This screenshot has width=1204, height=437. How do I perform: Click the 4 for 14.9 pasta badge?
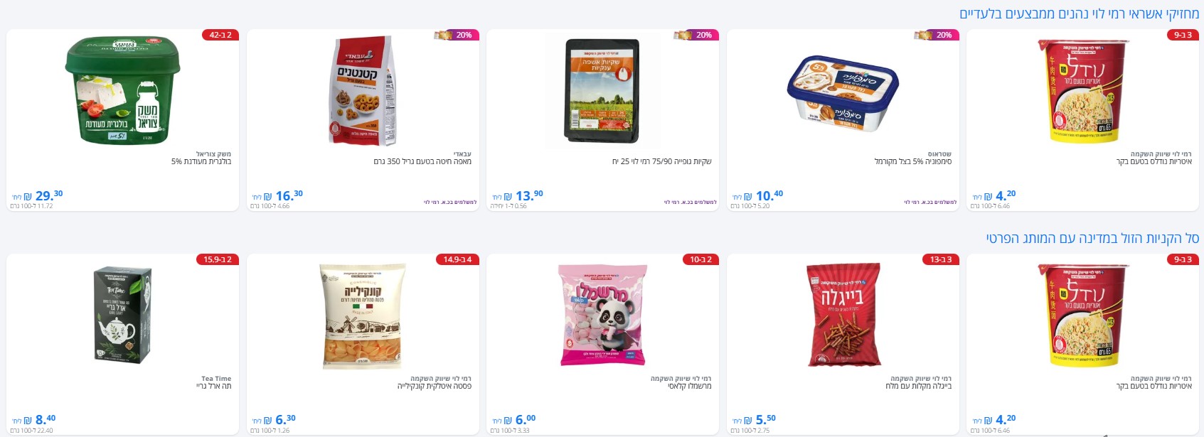[x=457, y=259]
